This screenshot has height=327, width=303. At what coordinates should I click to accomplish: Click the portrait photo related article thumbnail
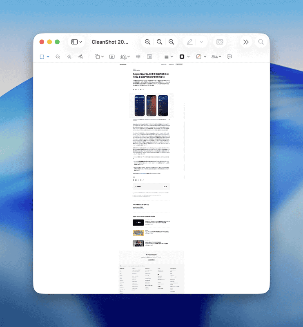(x=138, y=243)
